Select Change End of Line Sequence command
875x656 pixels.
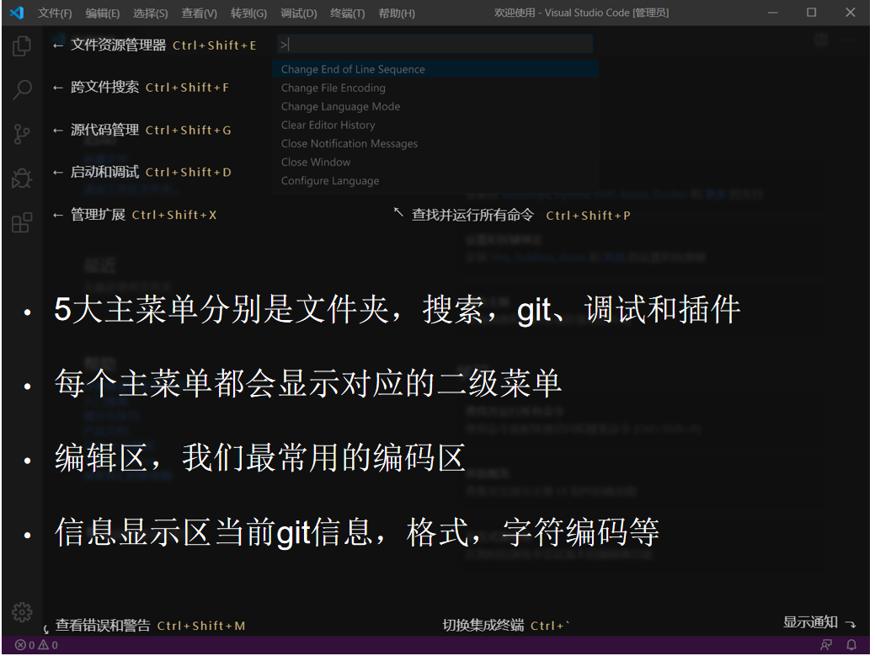pyautogui.click(x=435, y=69)
